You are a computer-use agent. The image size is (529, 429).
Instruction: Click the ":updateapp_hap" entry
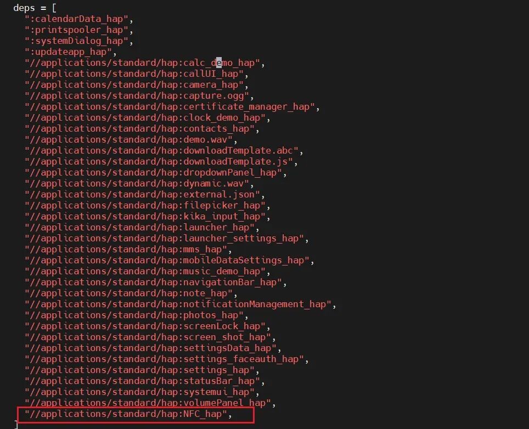70,52
